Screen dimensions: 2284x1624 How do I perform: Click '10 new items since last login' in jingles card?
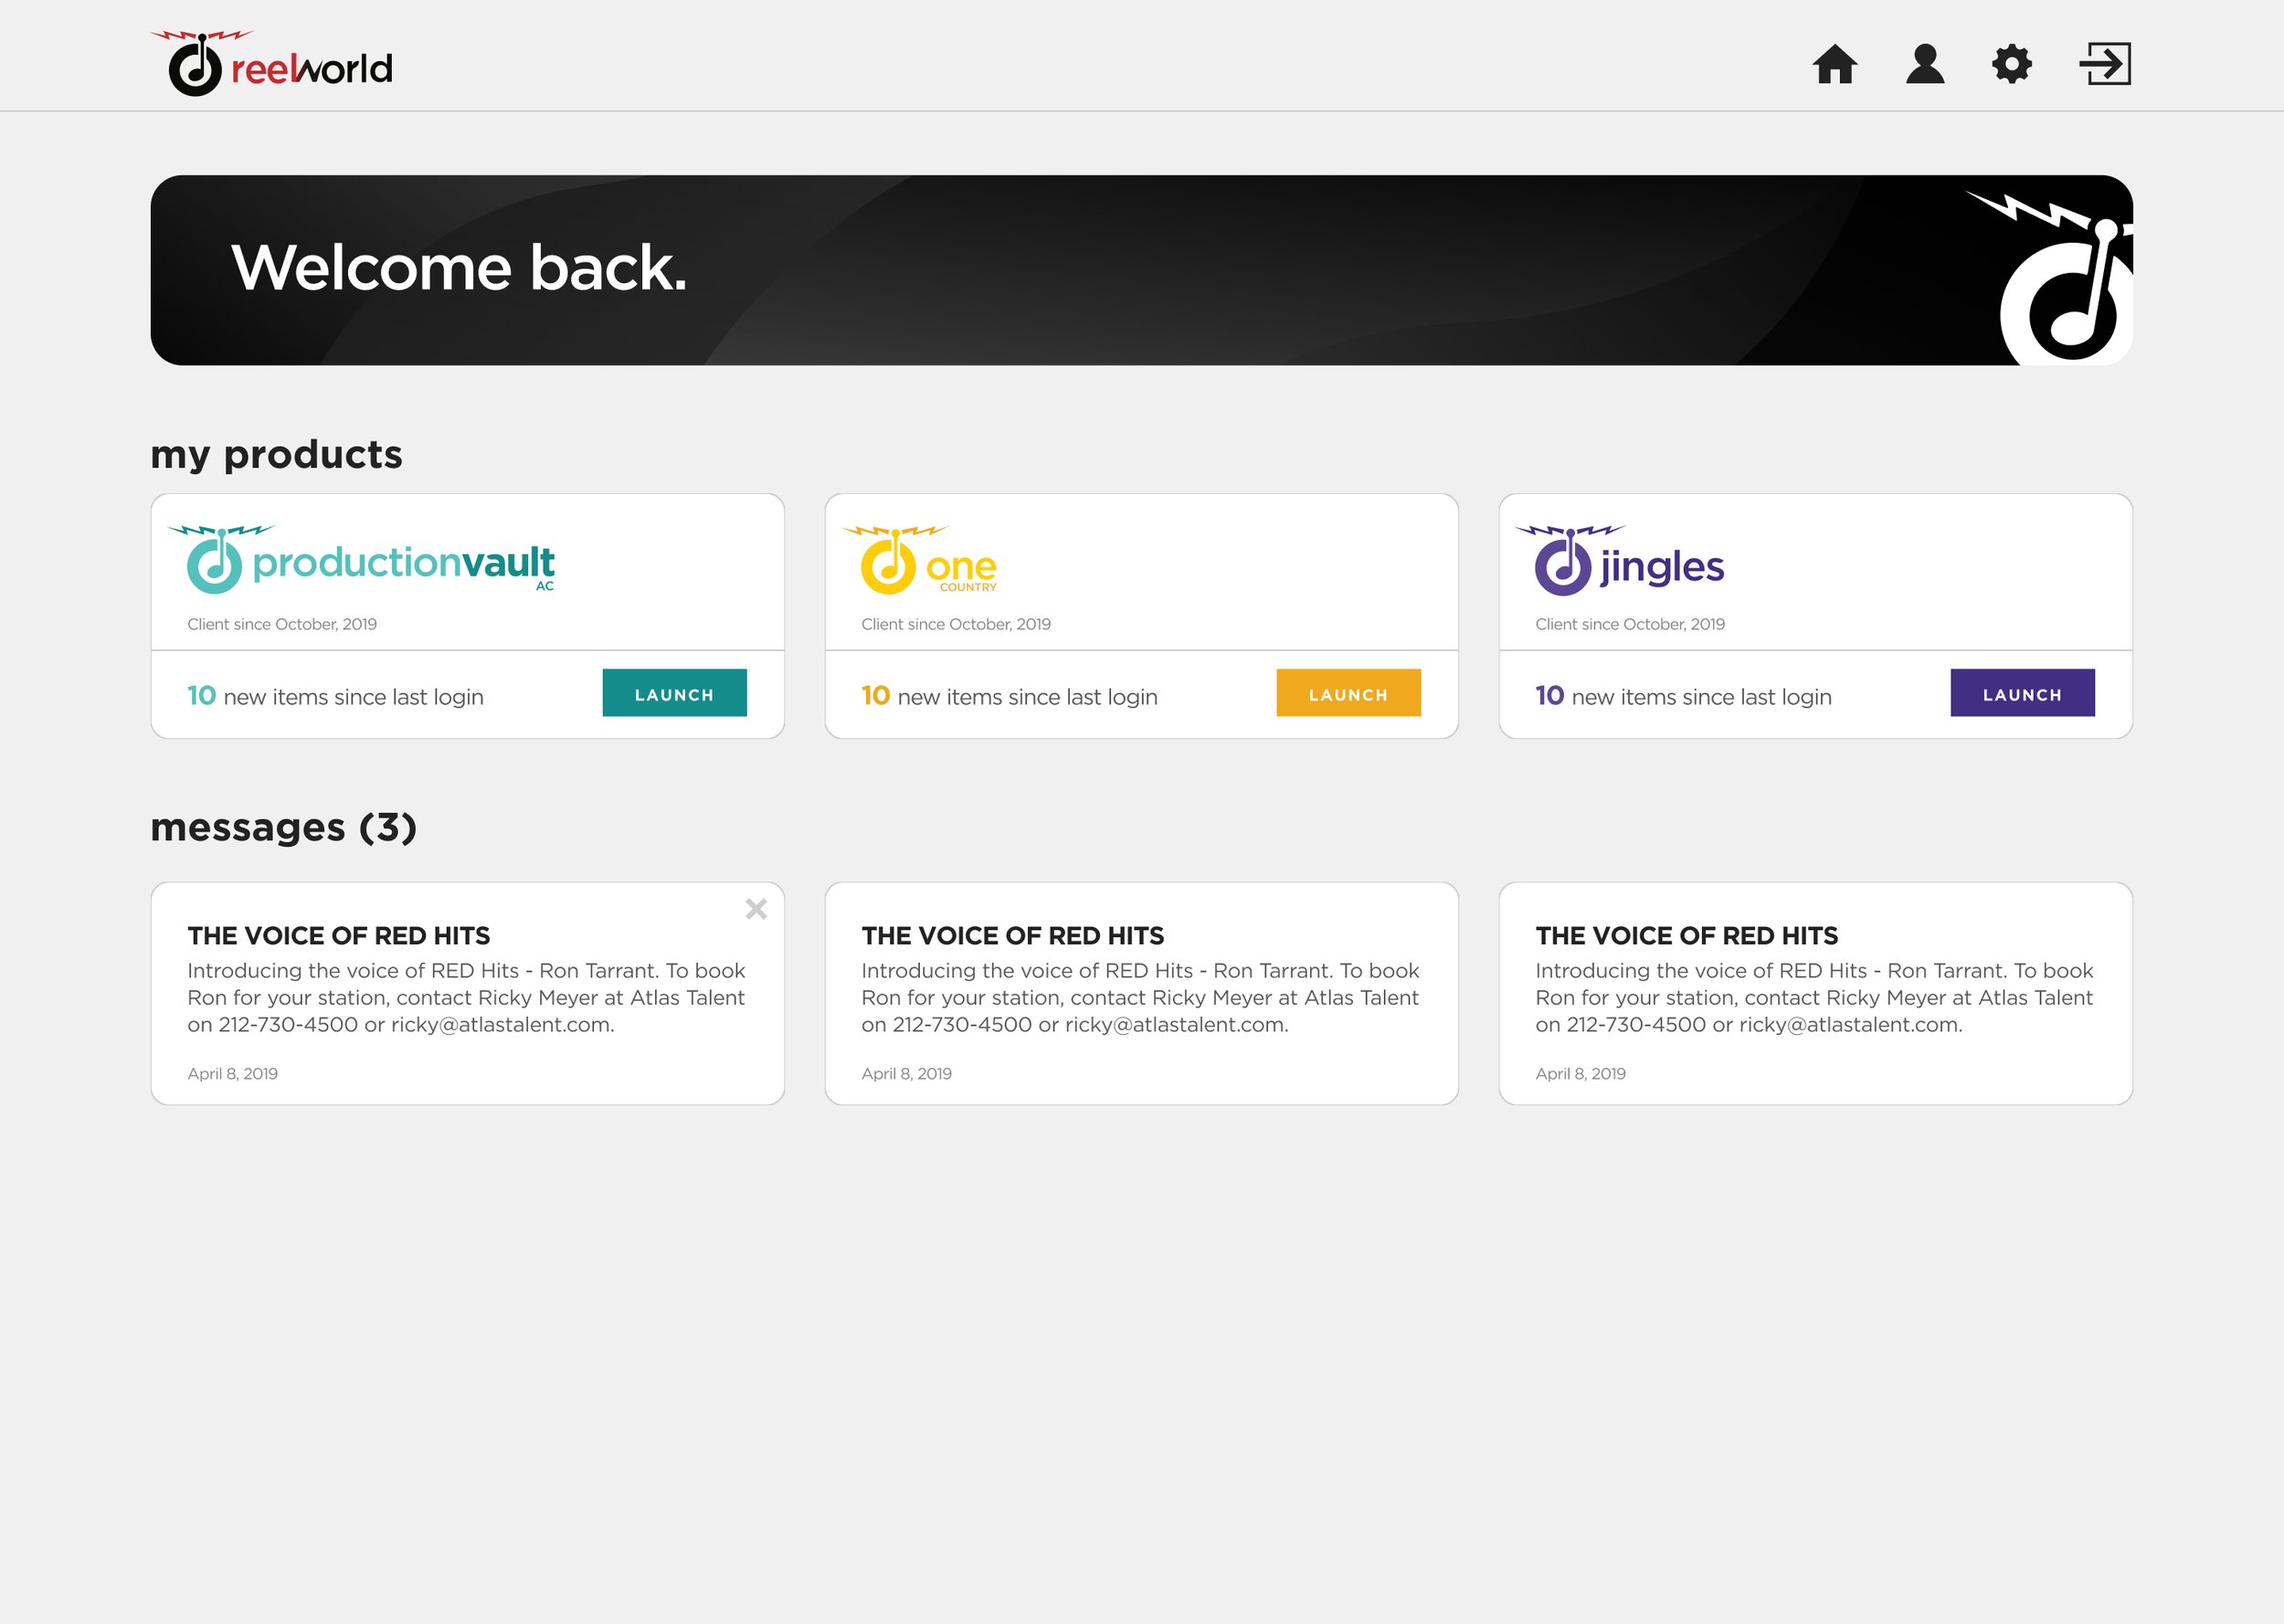1683,696
